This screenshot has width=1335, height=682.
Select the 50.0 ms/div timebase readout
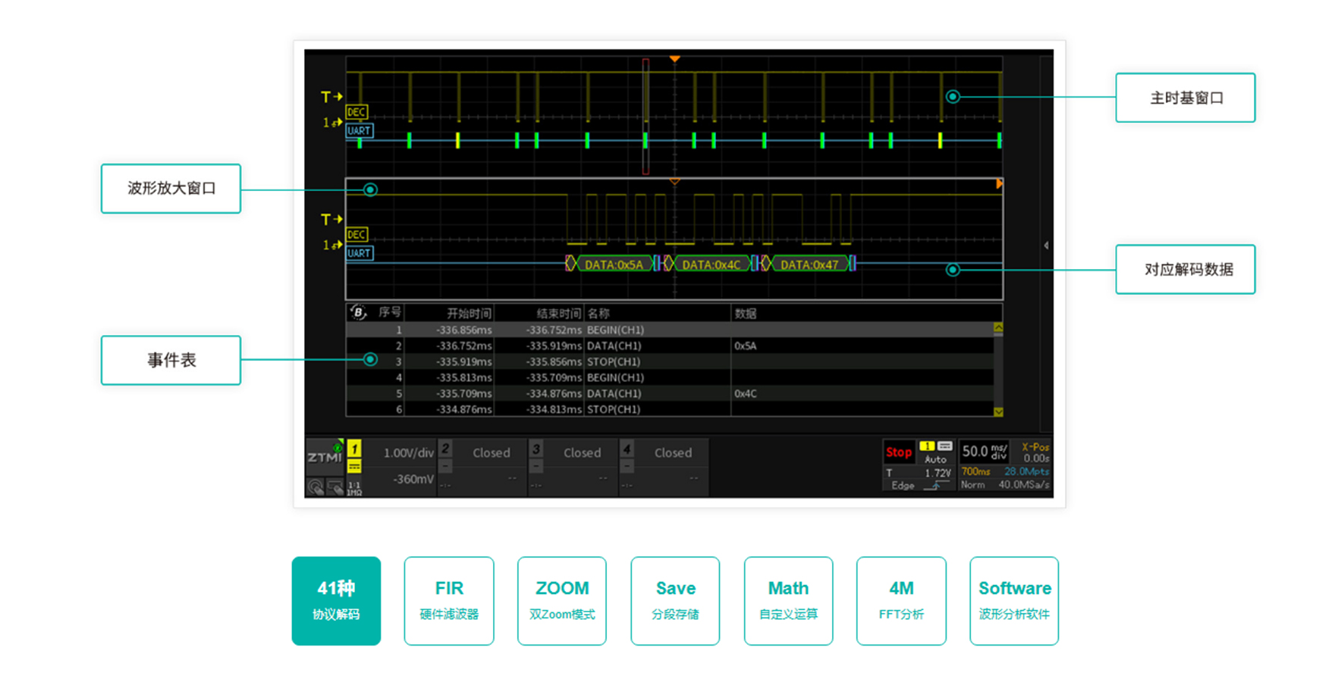(985, 452)
